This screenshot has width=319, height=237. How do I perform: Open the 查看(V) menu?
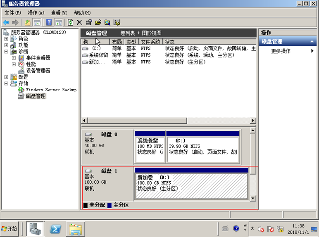click(x=59, y=13)
